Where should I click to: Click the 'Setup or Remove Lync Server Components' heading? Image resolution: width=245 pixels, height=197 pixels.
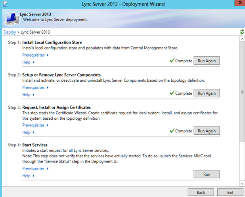(x=61, y=75)
